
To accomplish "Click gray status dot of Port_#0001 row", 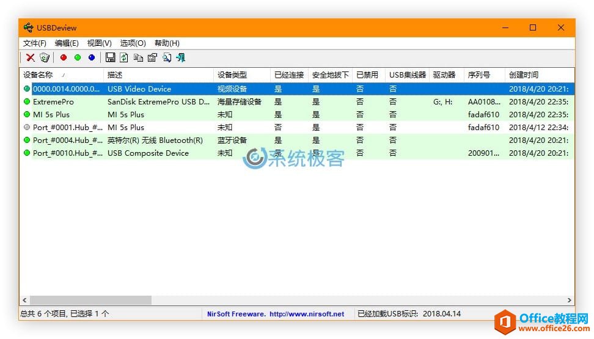I will click(x=27, y=127).
